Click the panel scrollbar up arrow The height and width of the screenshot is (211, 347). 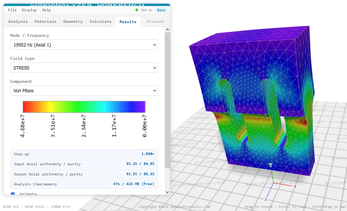pyautogui.click(x=167, y=30)
